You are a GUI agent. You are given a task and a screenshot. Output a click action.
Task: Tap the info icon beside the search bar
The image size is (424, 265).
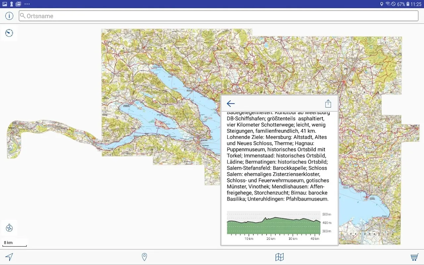coord(9,16)
